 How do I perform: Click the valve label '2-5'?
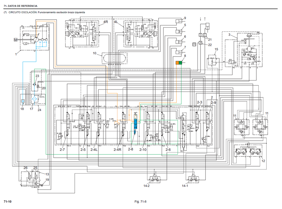(83, 149)
